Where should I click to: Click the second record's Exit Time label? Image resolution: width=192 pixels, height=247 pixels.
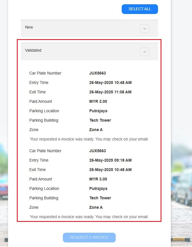(x=38, y=170)
